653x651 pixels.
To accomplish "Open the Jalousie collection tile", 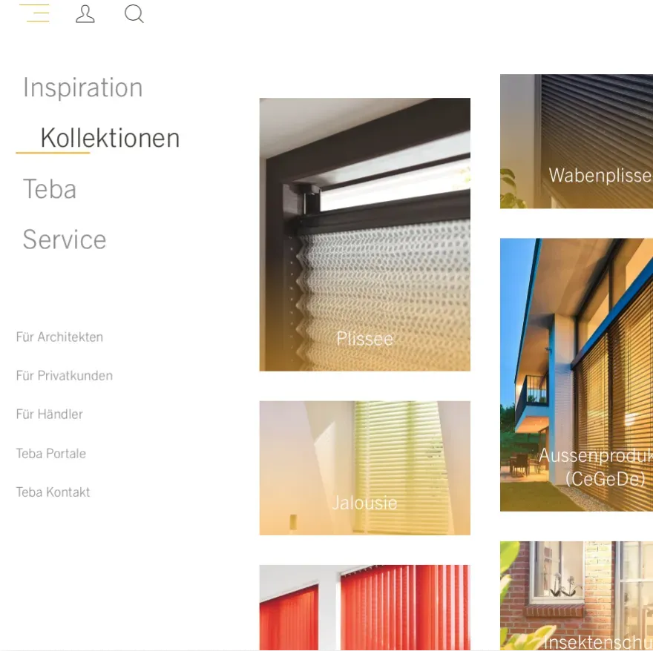I will pos(365,468).
